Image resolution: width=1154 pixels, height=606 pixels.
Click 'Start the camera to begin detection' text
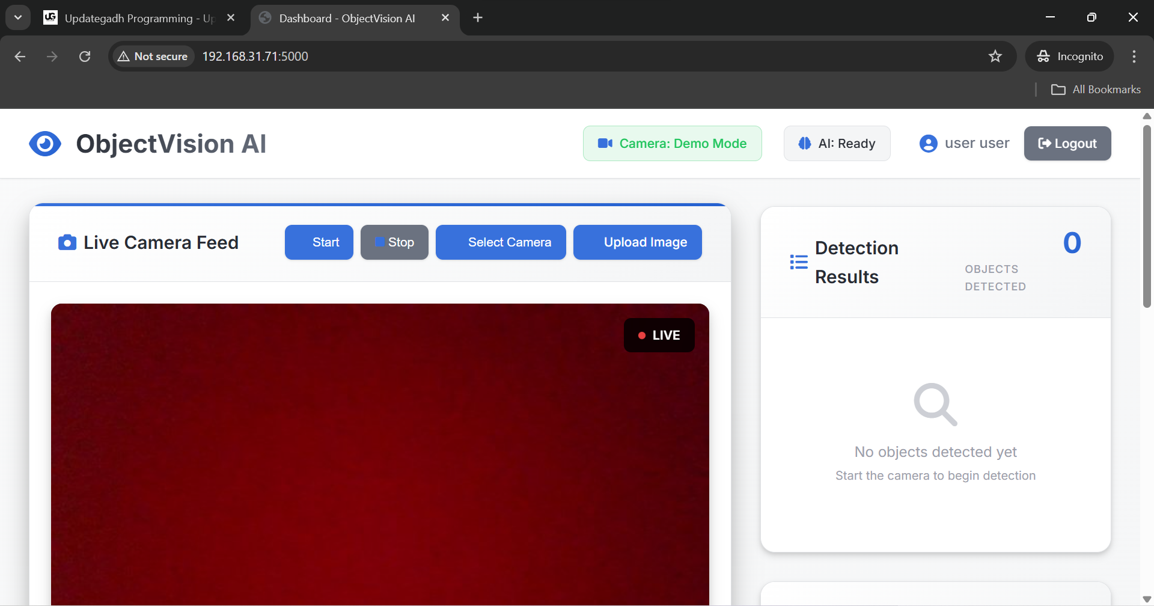click(x=936, y=476)
